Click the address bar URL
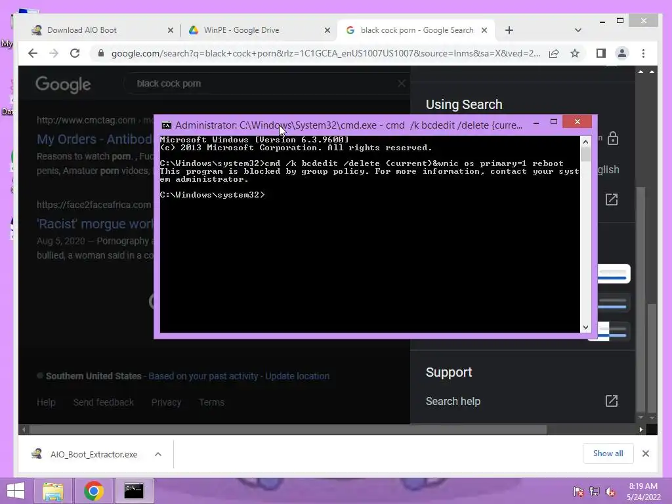 tap(325, 53)
